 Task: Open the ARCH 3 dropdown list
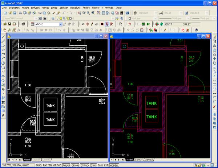[x=60, y=24]
